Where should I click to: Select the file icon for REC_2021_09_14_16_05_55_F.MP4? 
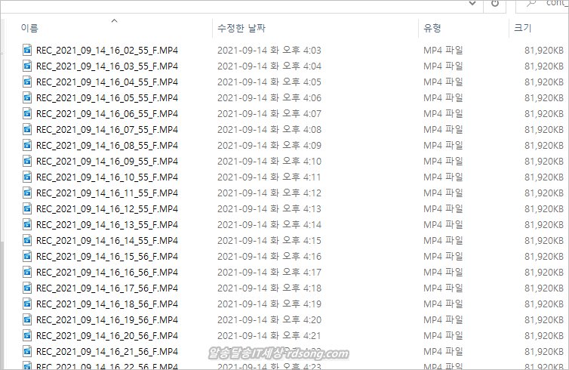[x=27, y=97]
